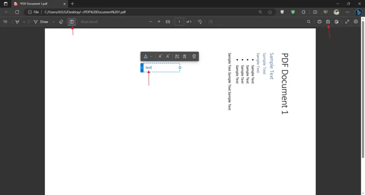Click the text box resize handle
This screenshot has height=195, width=365.
coord(180,67)
